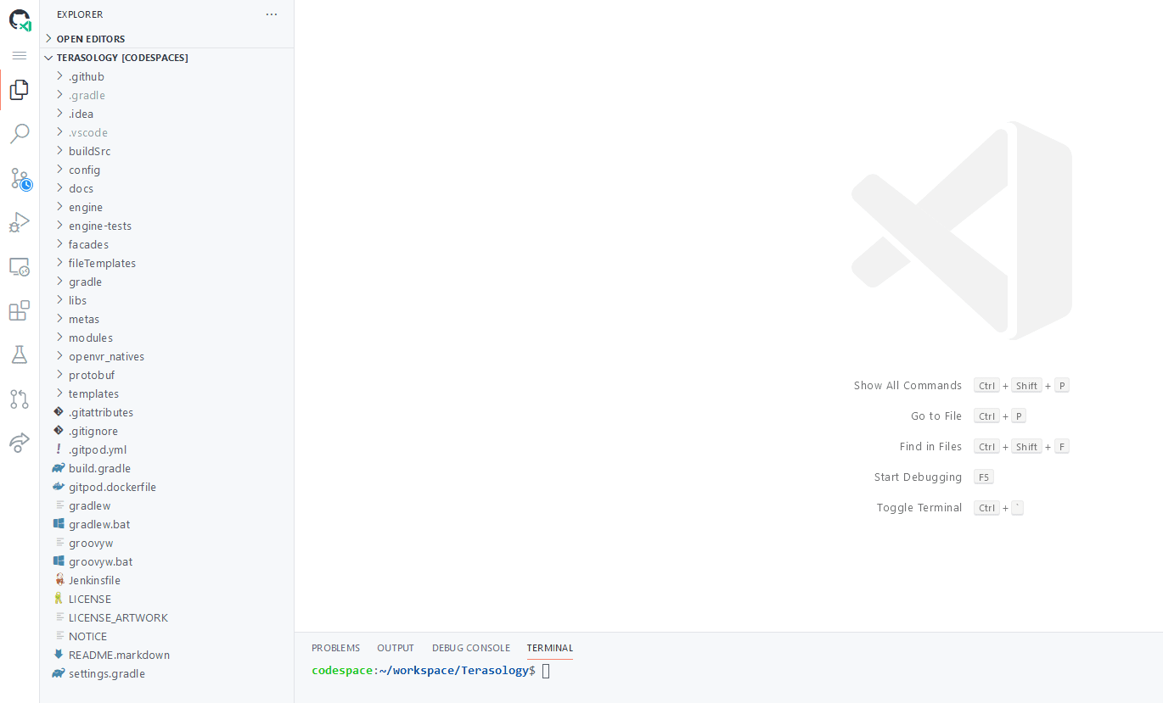Open the Source Control view
The image size is (1163, 703).
coord(19,178)
